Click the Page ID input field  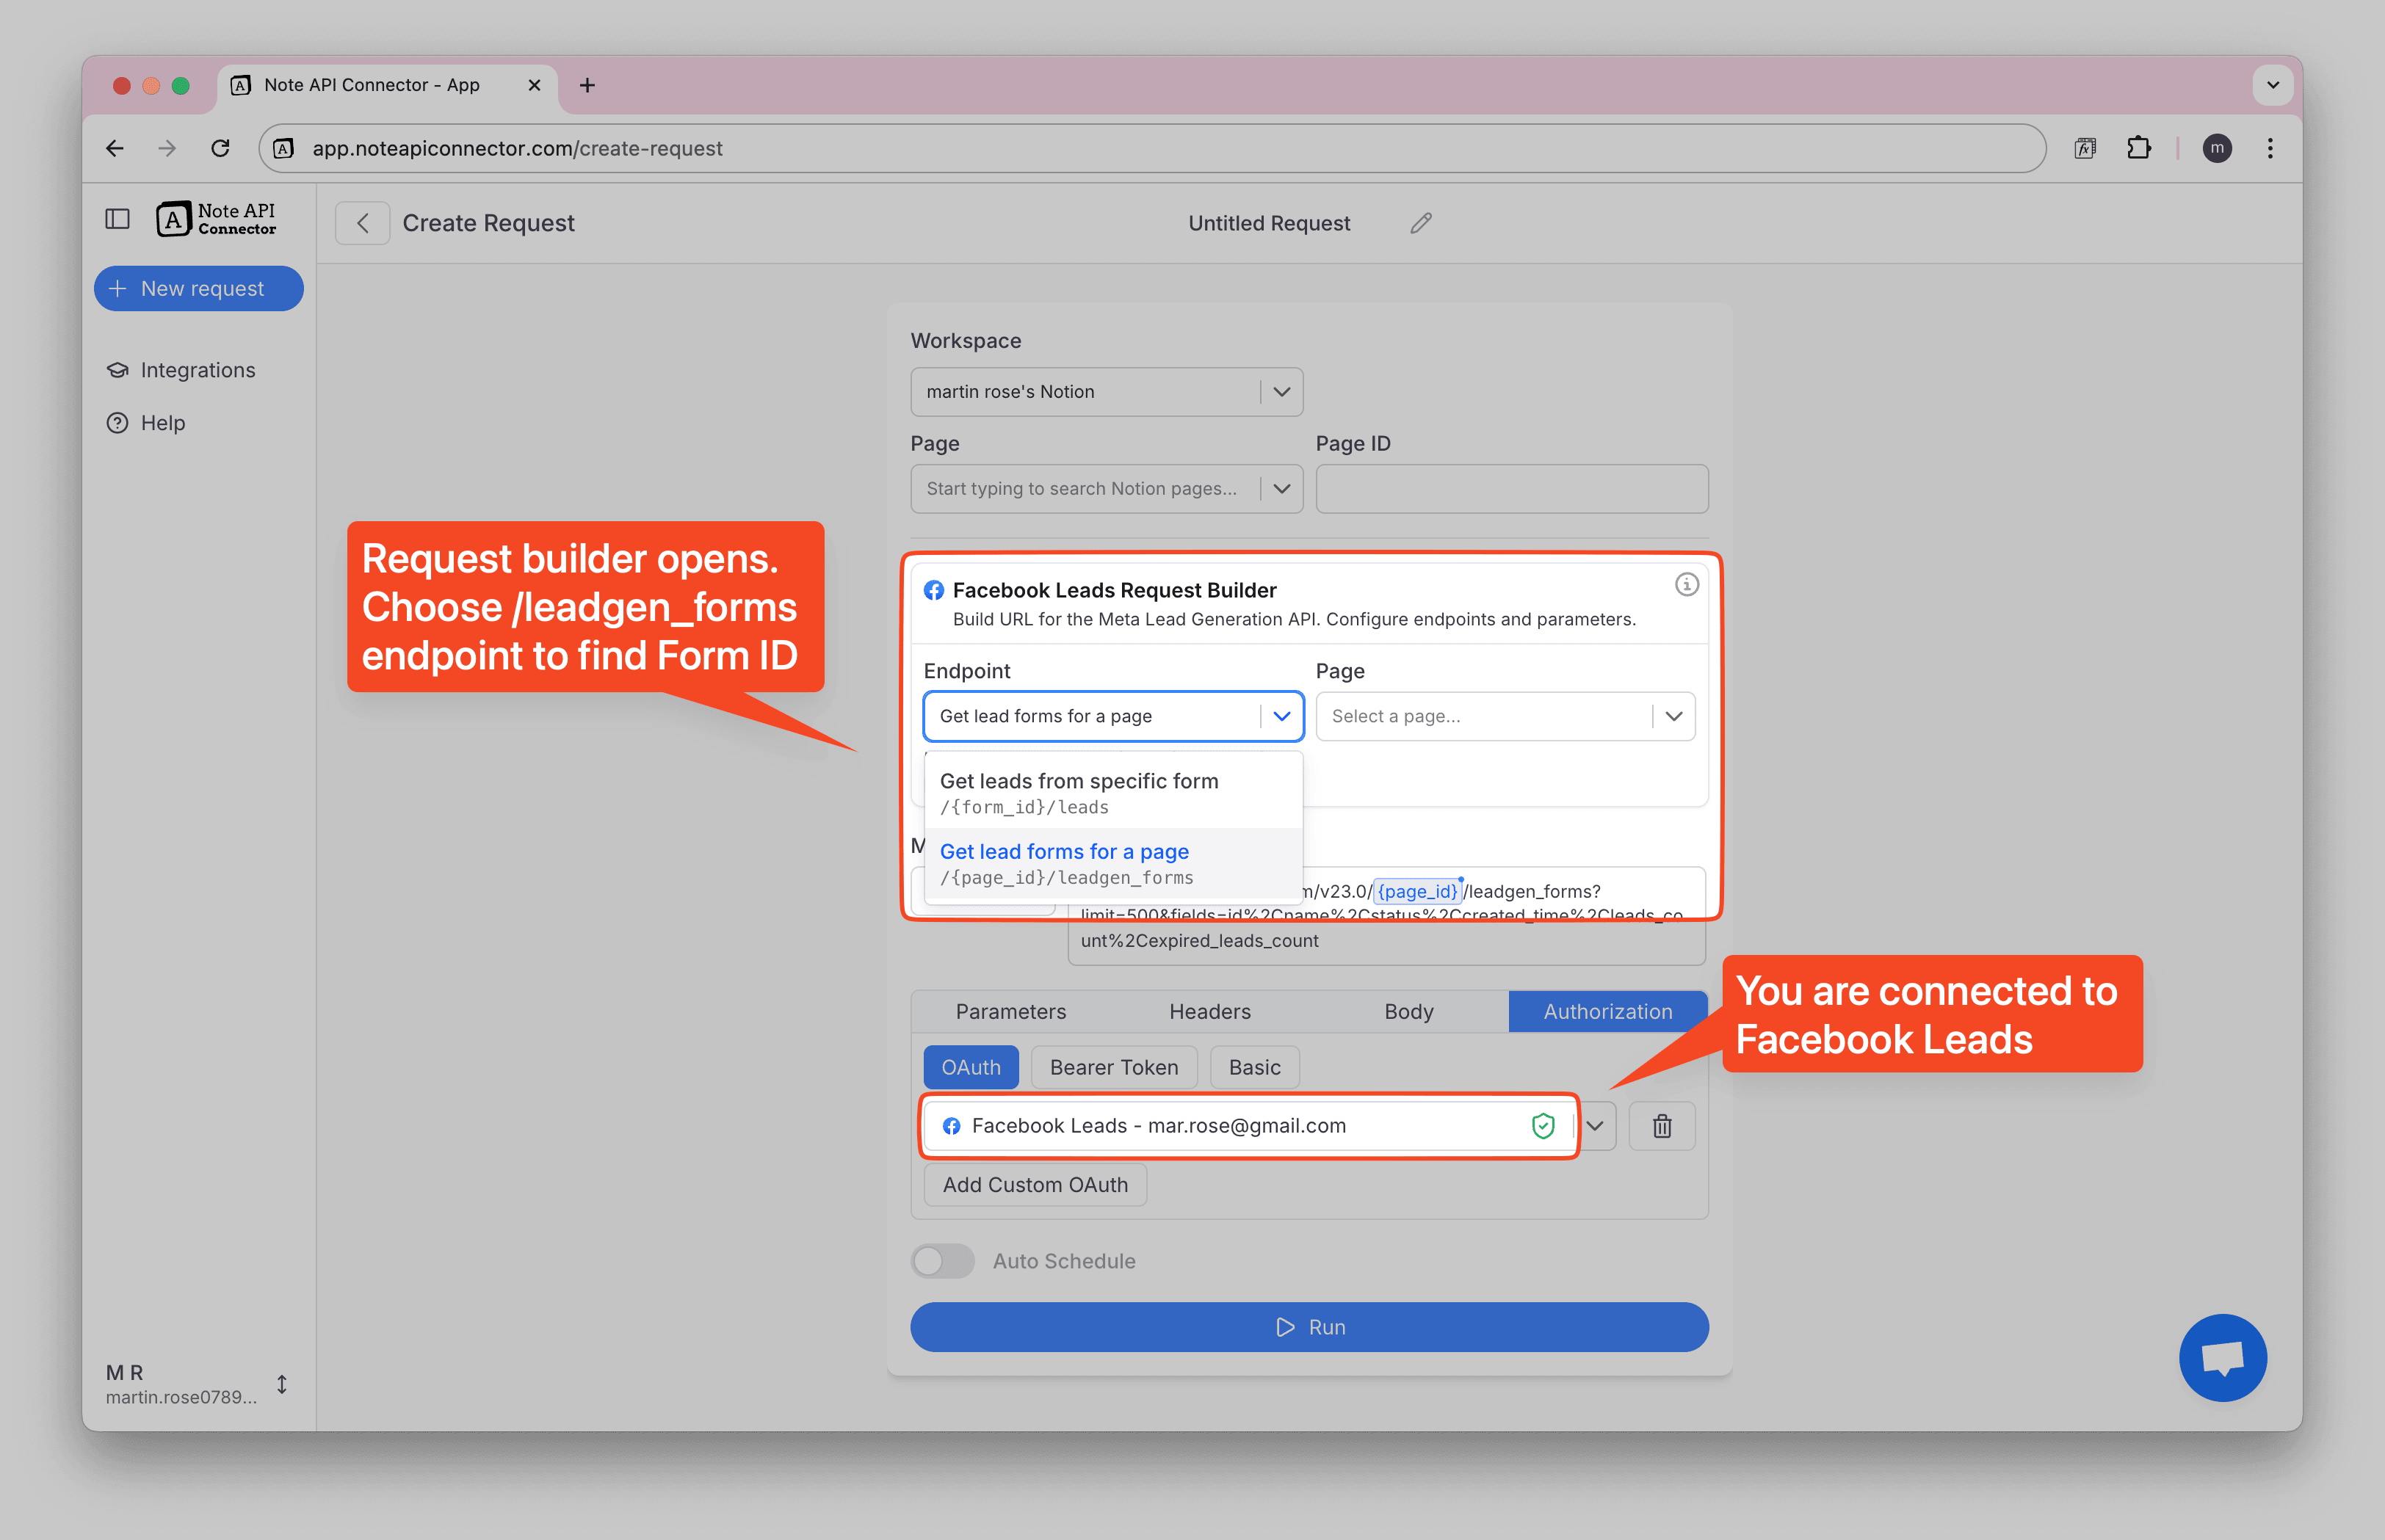(1512, 489)
